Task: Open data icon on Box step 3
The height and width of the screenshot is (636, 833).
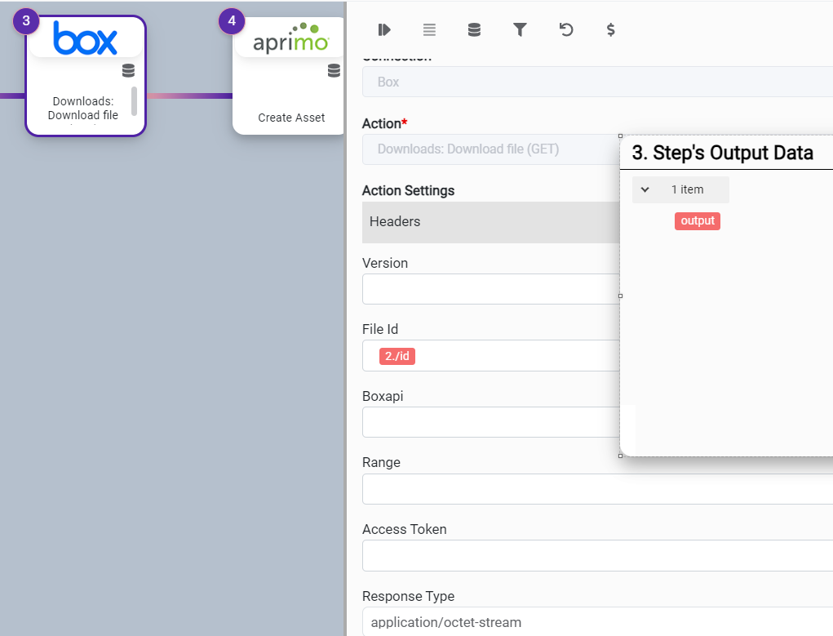Action: click(x=128, y=70)
